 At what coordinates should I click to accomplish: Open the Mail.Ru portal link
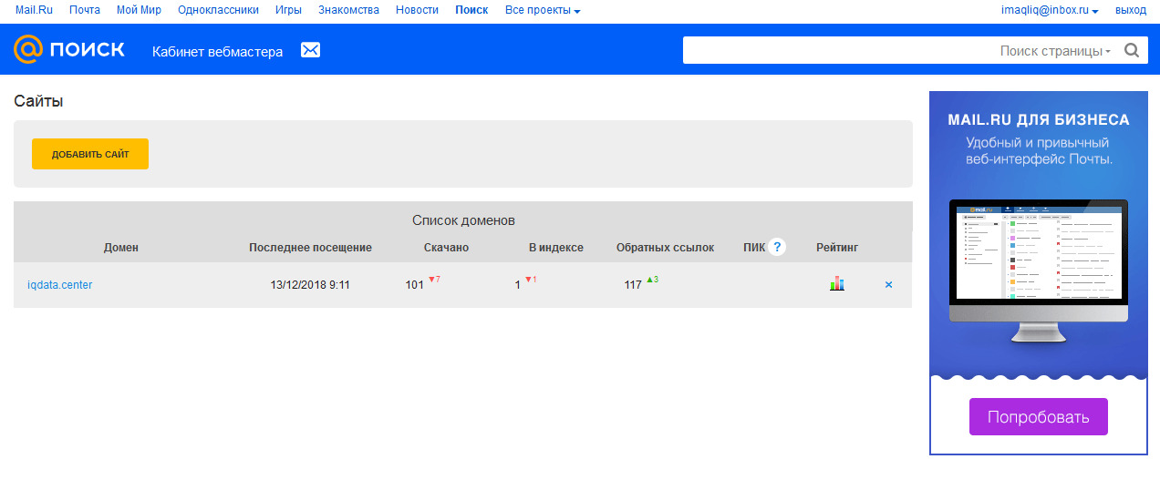[34, 10]
